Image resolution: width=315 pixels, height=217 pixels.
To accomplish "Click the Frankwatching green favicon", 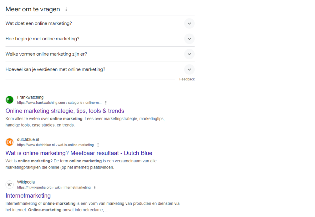I will 9,100.
